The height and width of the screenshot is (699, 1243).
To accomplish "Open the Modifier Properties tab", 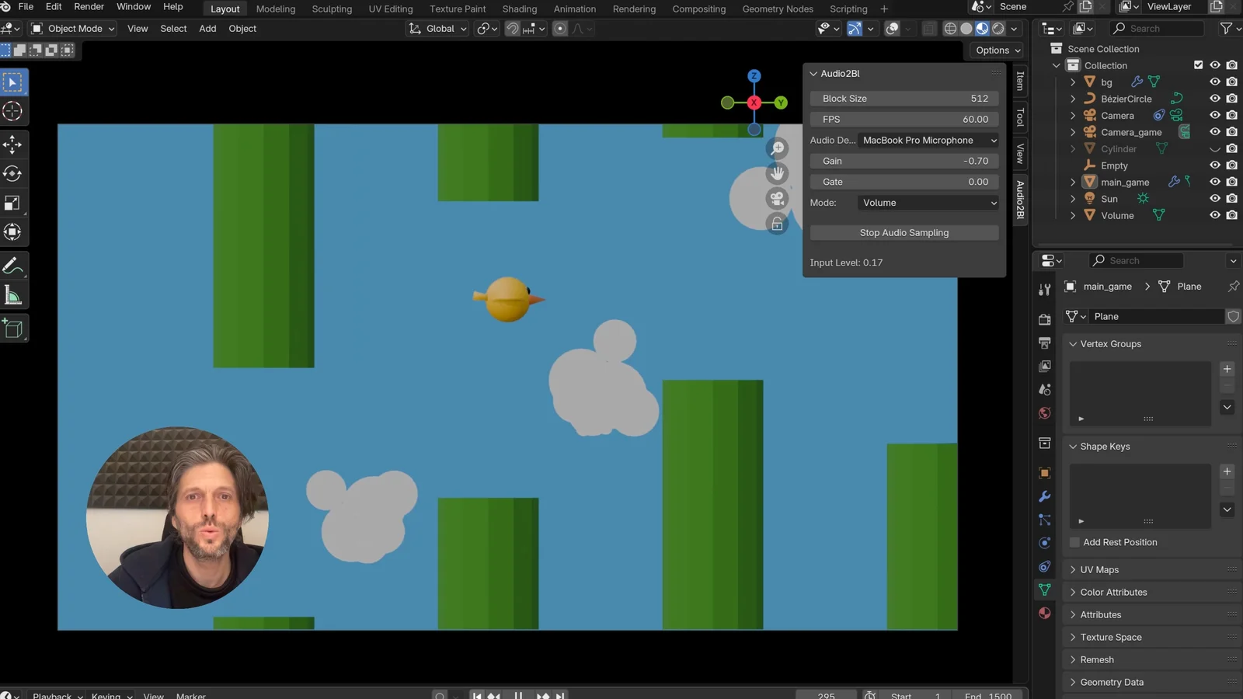I will (1045, 496).
